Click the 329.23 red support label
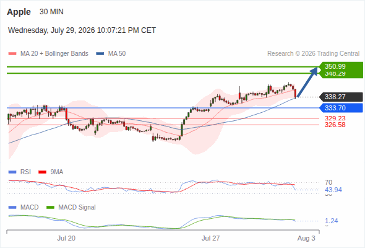The width and height of the screenshot is (365, 248). tap(335, 118)
